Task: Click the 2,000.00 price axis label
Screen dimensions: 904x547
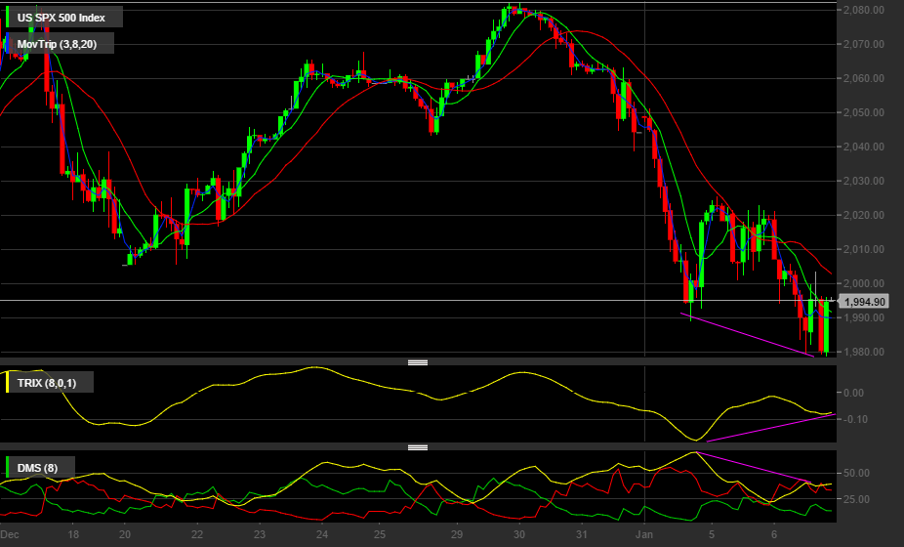Action: pos(863,283)
